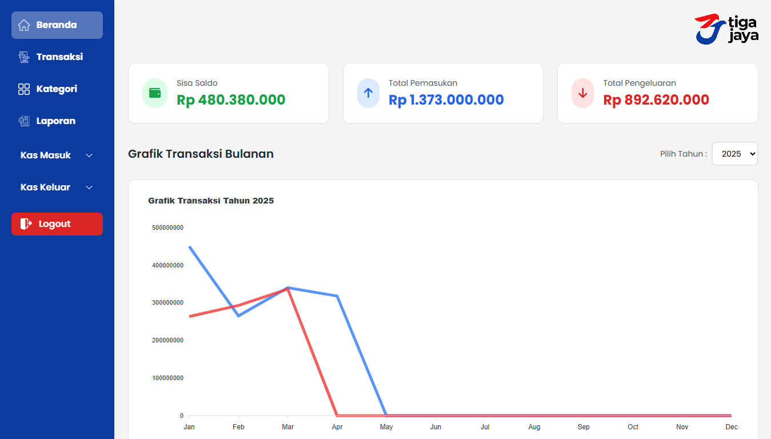Image resolution: width=771 pixels, height=439 pixels.
Task: Open the Laporan menu item
Action: (57, 121)
